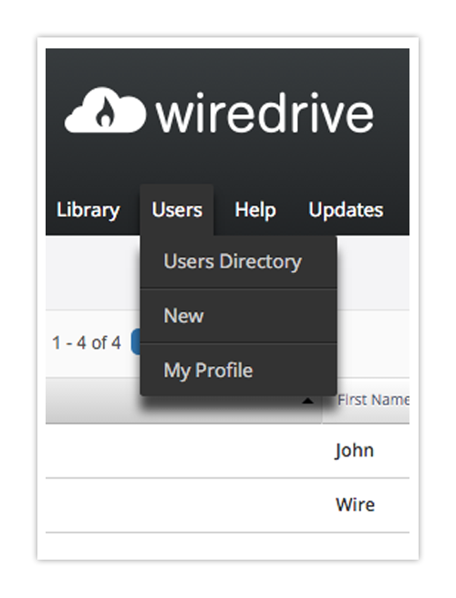Click the First Name column header

pos(373,400)
